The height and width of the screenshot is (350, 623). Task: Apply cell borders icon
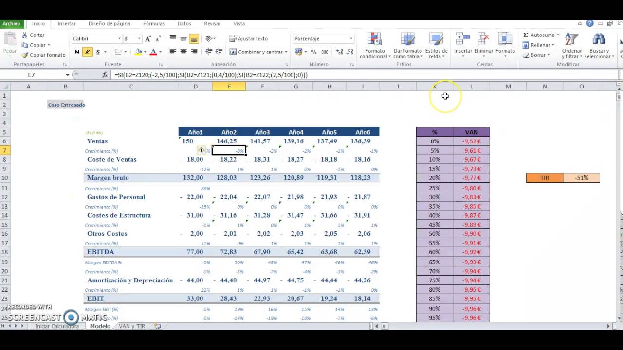click(x=118, y=52)
